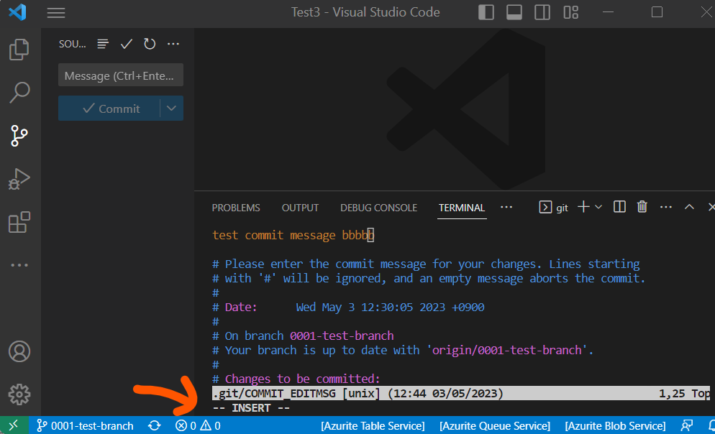The width and height of the screenshot is (715, 434).
Task: Refresh the Source Control panel
Action: point(150,44)
